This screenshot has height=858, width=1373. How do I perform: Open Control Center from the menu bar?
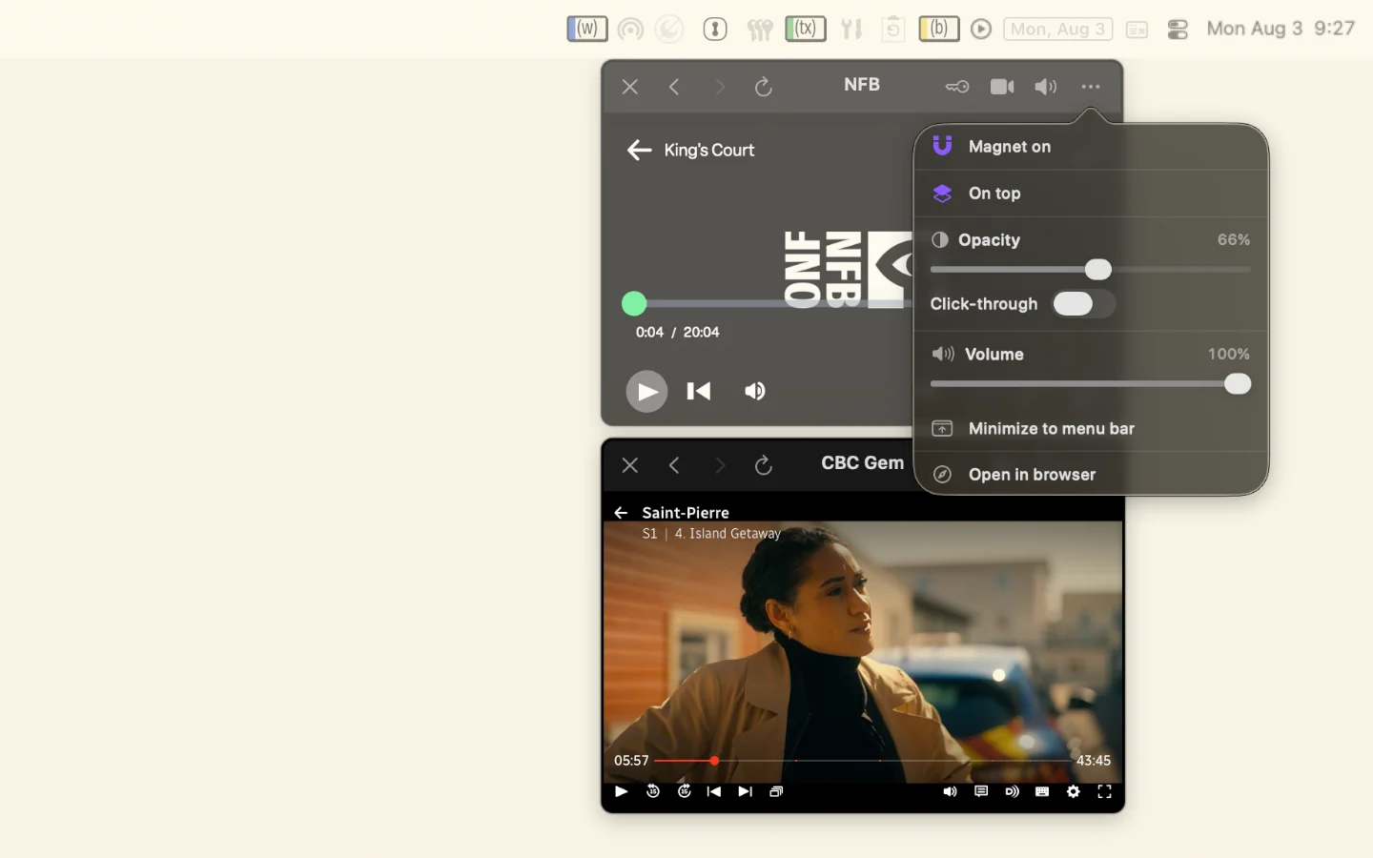pos(1178,30)
